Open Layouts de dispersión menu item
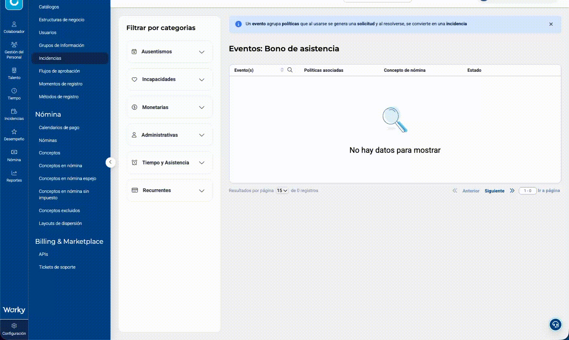 (60, 223)
